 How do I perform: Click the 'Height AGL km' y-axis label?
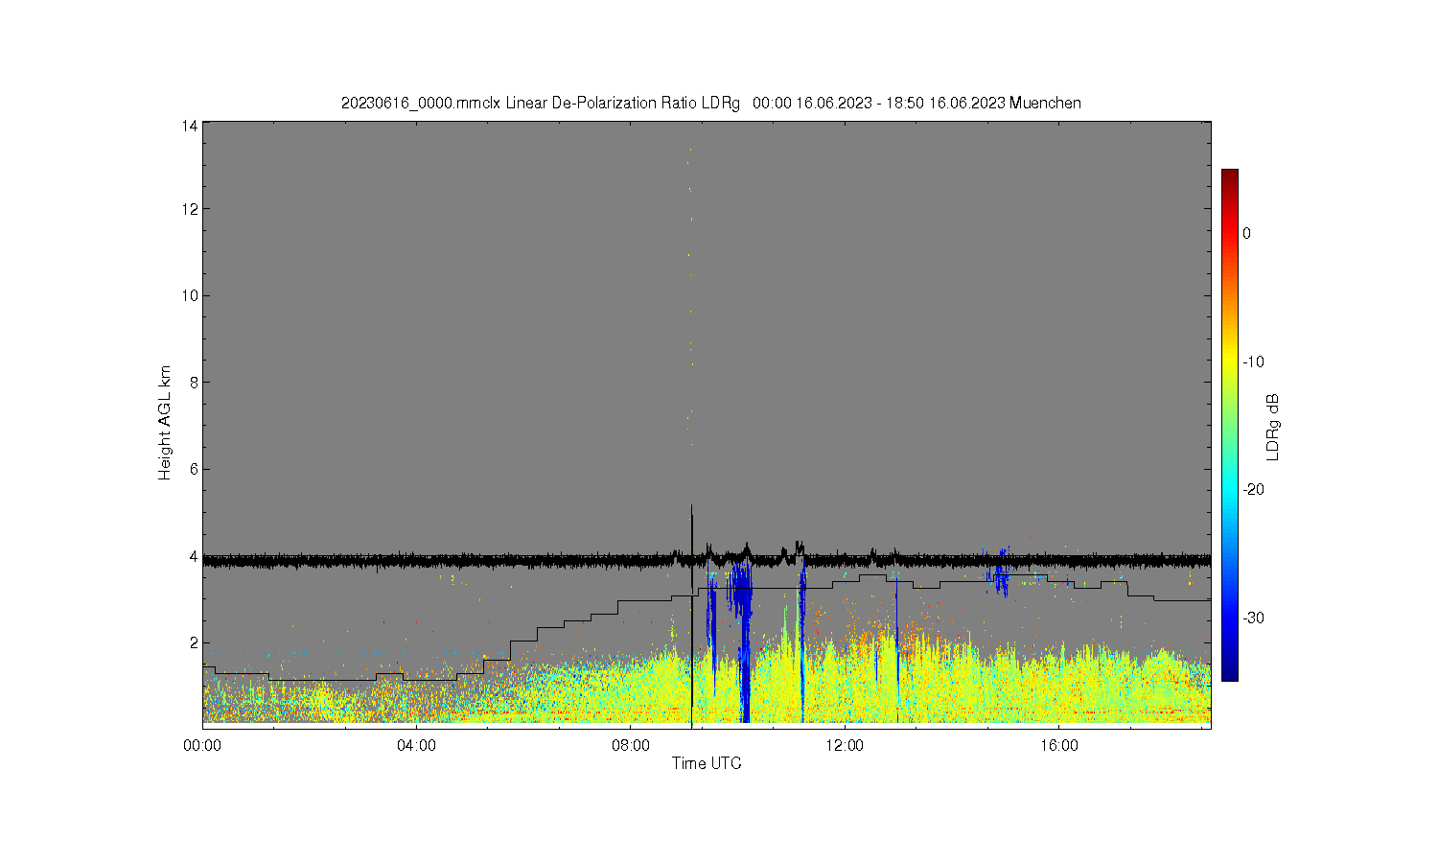165,423
